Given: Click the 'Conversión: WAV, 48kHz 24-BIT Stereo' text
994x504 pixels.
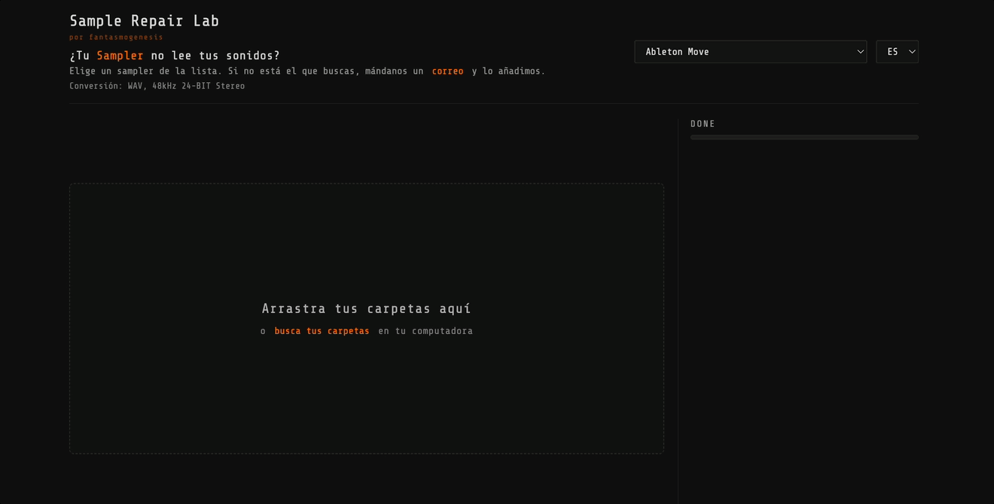Looking at the screenshot, I should point(157,87).
